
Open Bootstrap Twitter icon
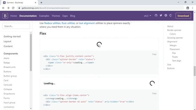(x=161, y=15)
